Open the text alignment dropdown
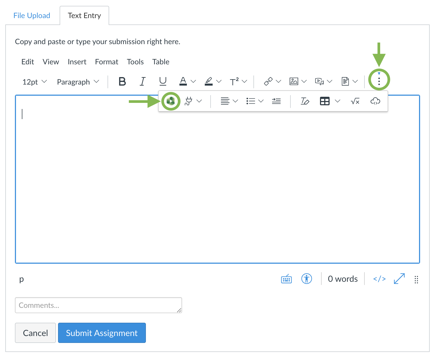This screenshot has height=361, width=435. pos(235,101)
